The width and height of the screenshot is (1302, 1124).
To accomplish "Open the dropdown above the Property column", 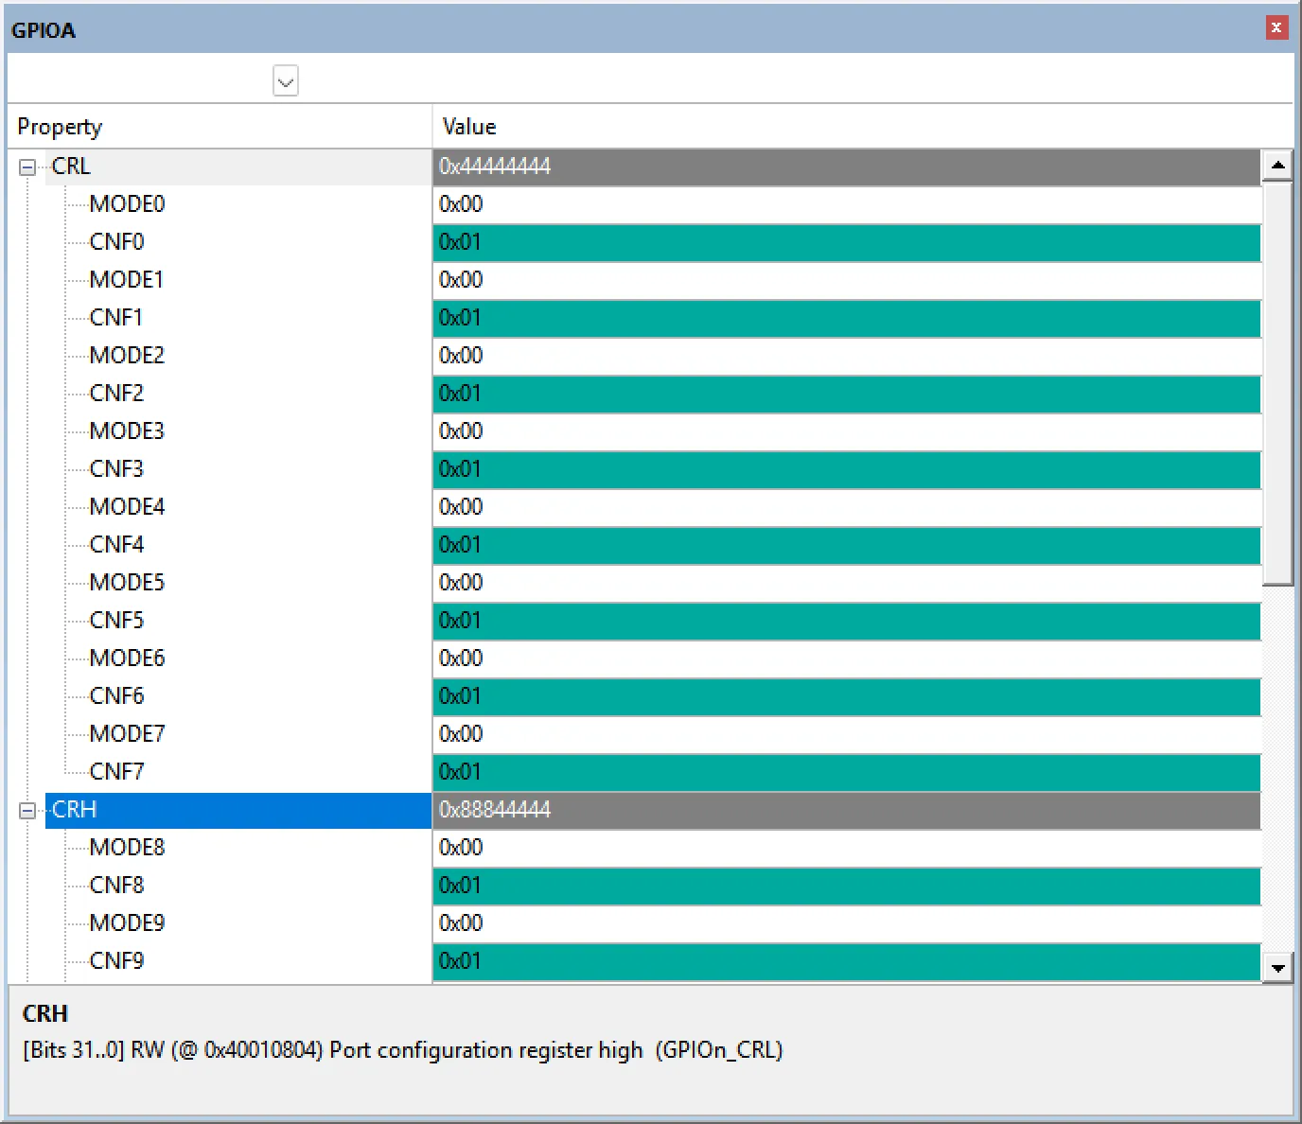I will 285,81.
